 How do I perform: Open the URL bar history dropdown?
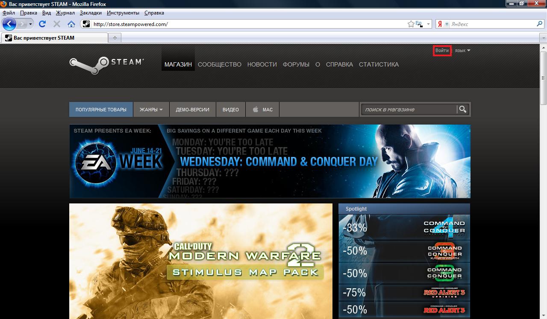click(x=428, y=24)
